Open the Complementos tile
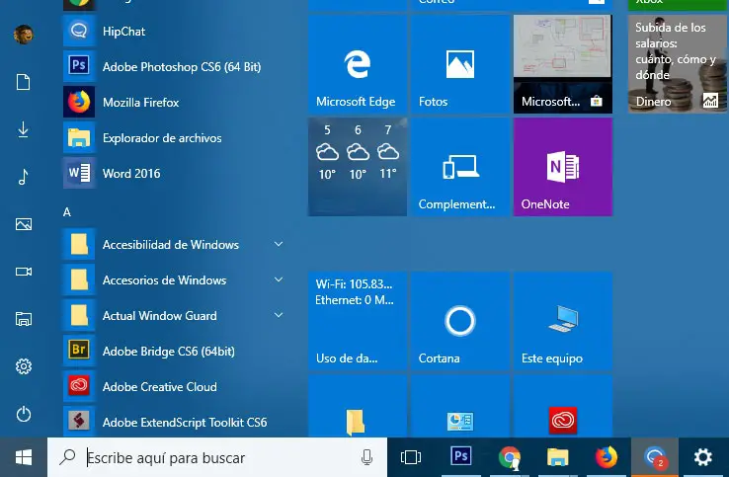 point(459,167)
